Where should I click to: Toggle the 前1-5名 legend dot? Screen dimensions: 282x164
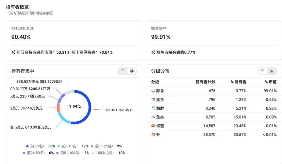click(27, 146)
